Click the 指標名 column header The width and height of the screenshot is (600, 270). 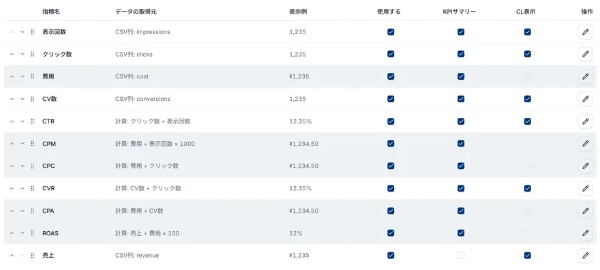click(51, 12)
